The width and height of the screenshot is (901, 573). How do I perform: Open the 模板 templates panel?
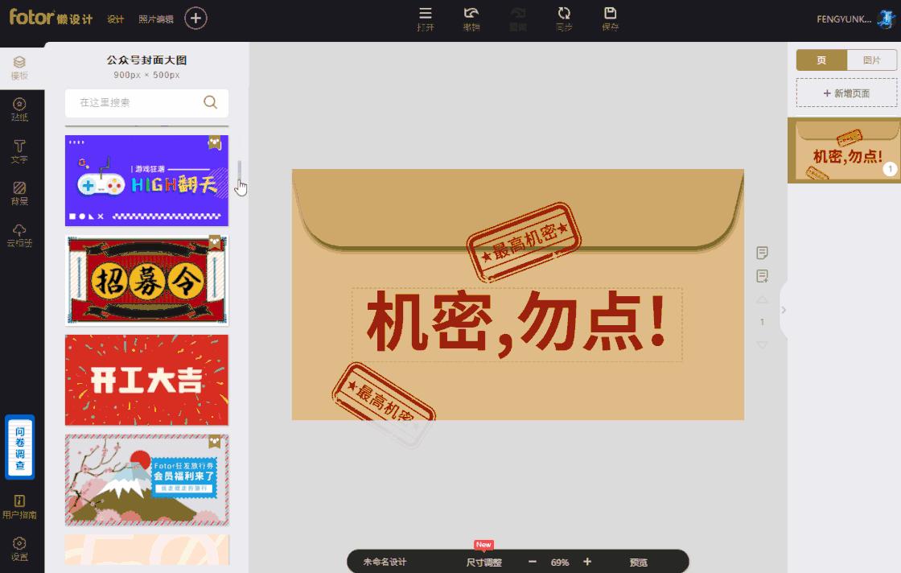pyautogui.click(x=19, y=68)
